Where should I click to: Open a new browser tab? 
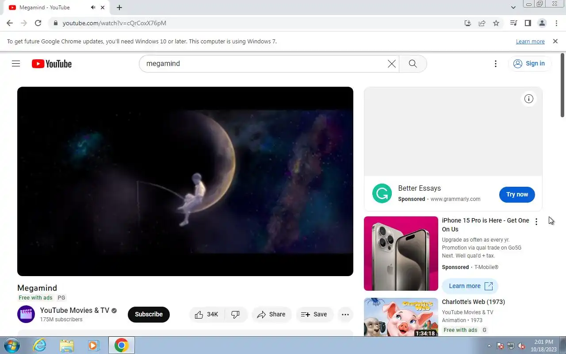point(119,8)
